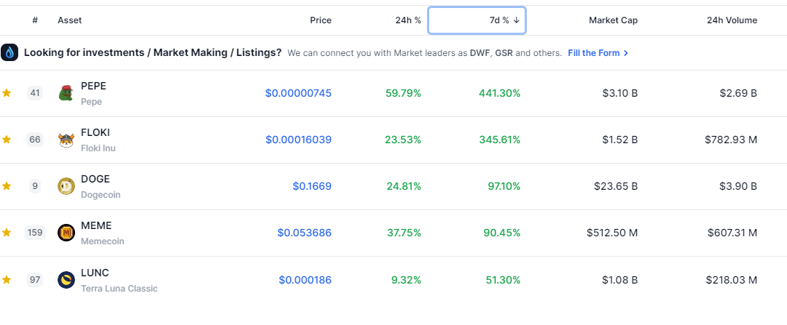Open the PEPE asset name link
Image resolution: width=787 pixels, height=325 pixels.
click(x=93, y=86)
